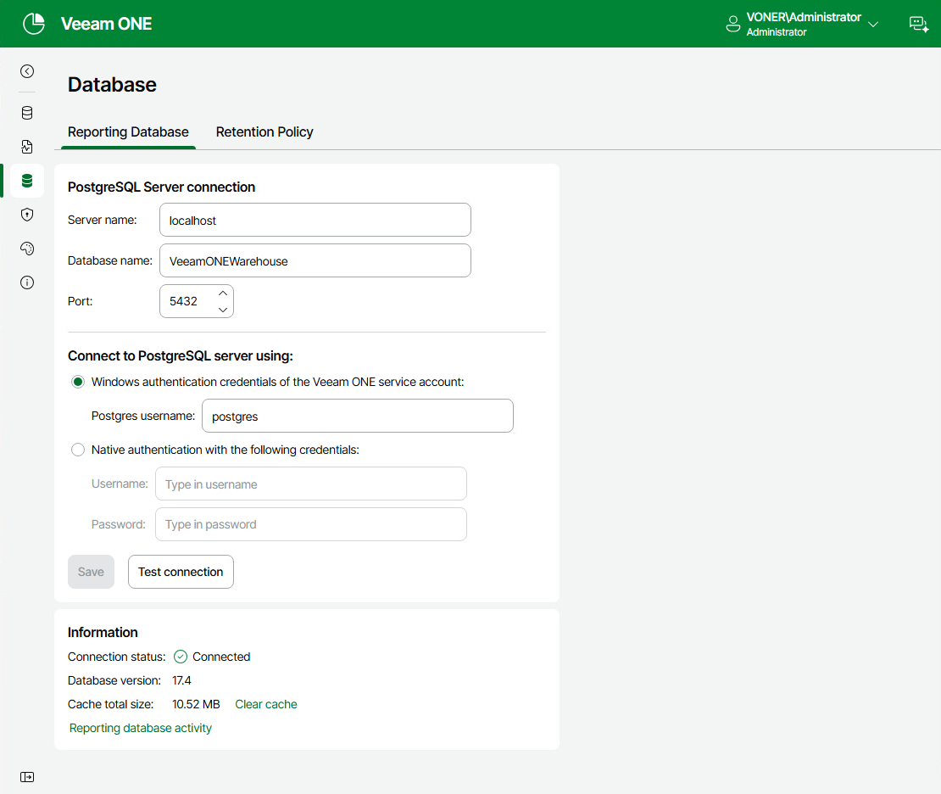This screenshot has width=941, height=794.
Task: Click the Veeam ONE title text
Action: (x=106, y=24)
